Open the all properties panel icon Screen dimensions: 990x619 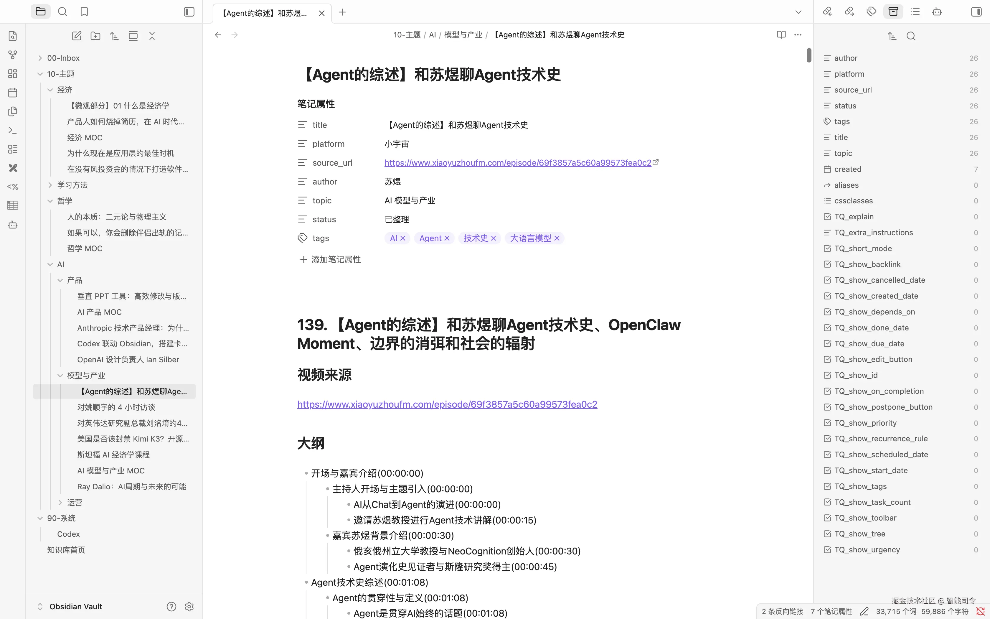coord(893,12)
